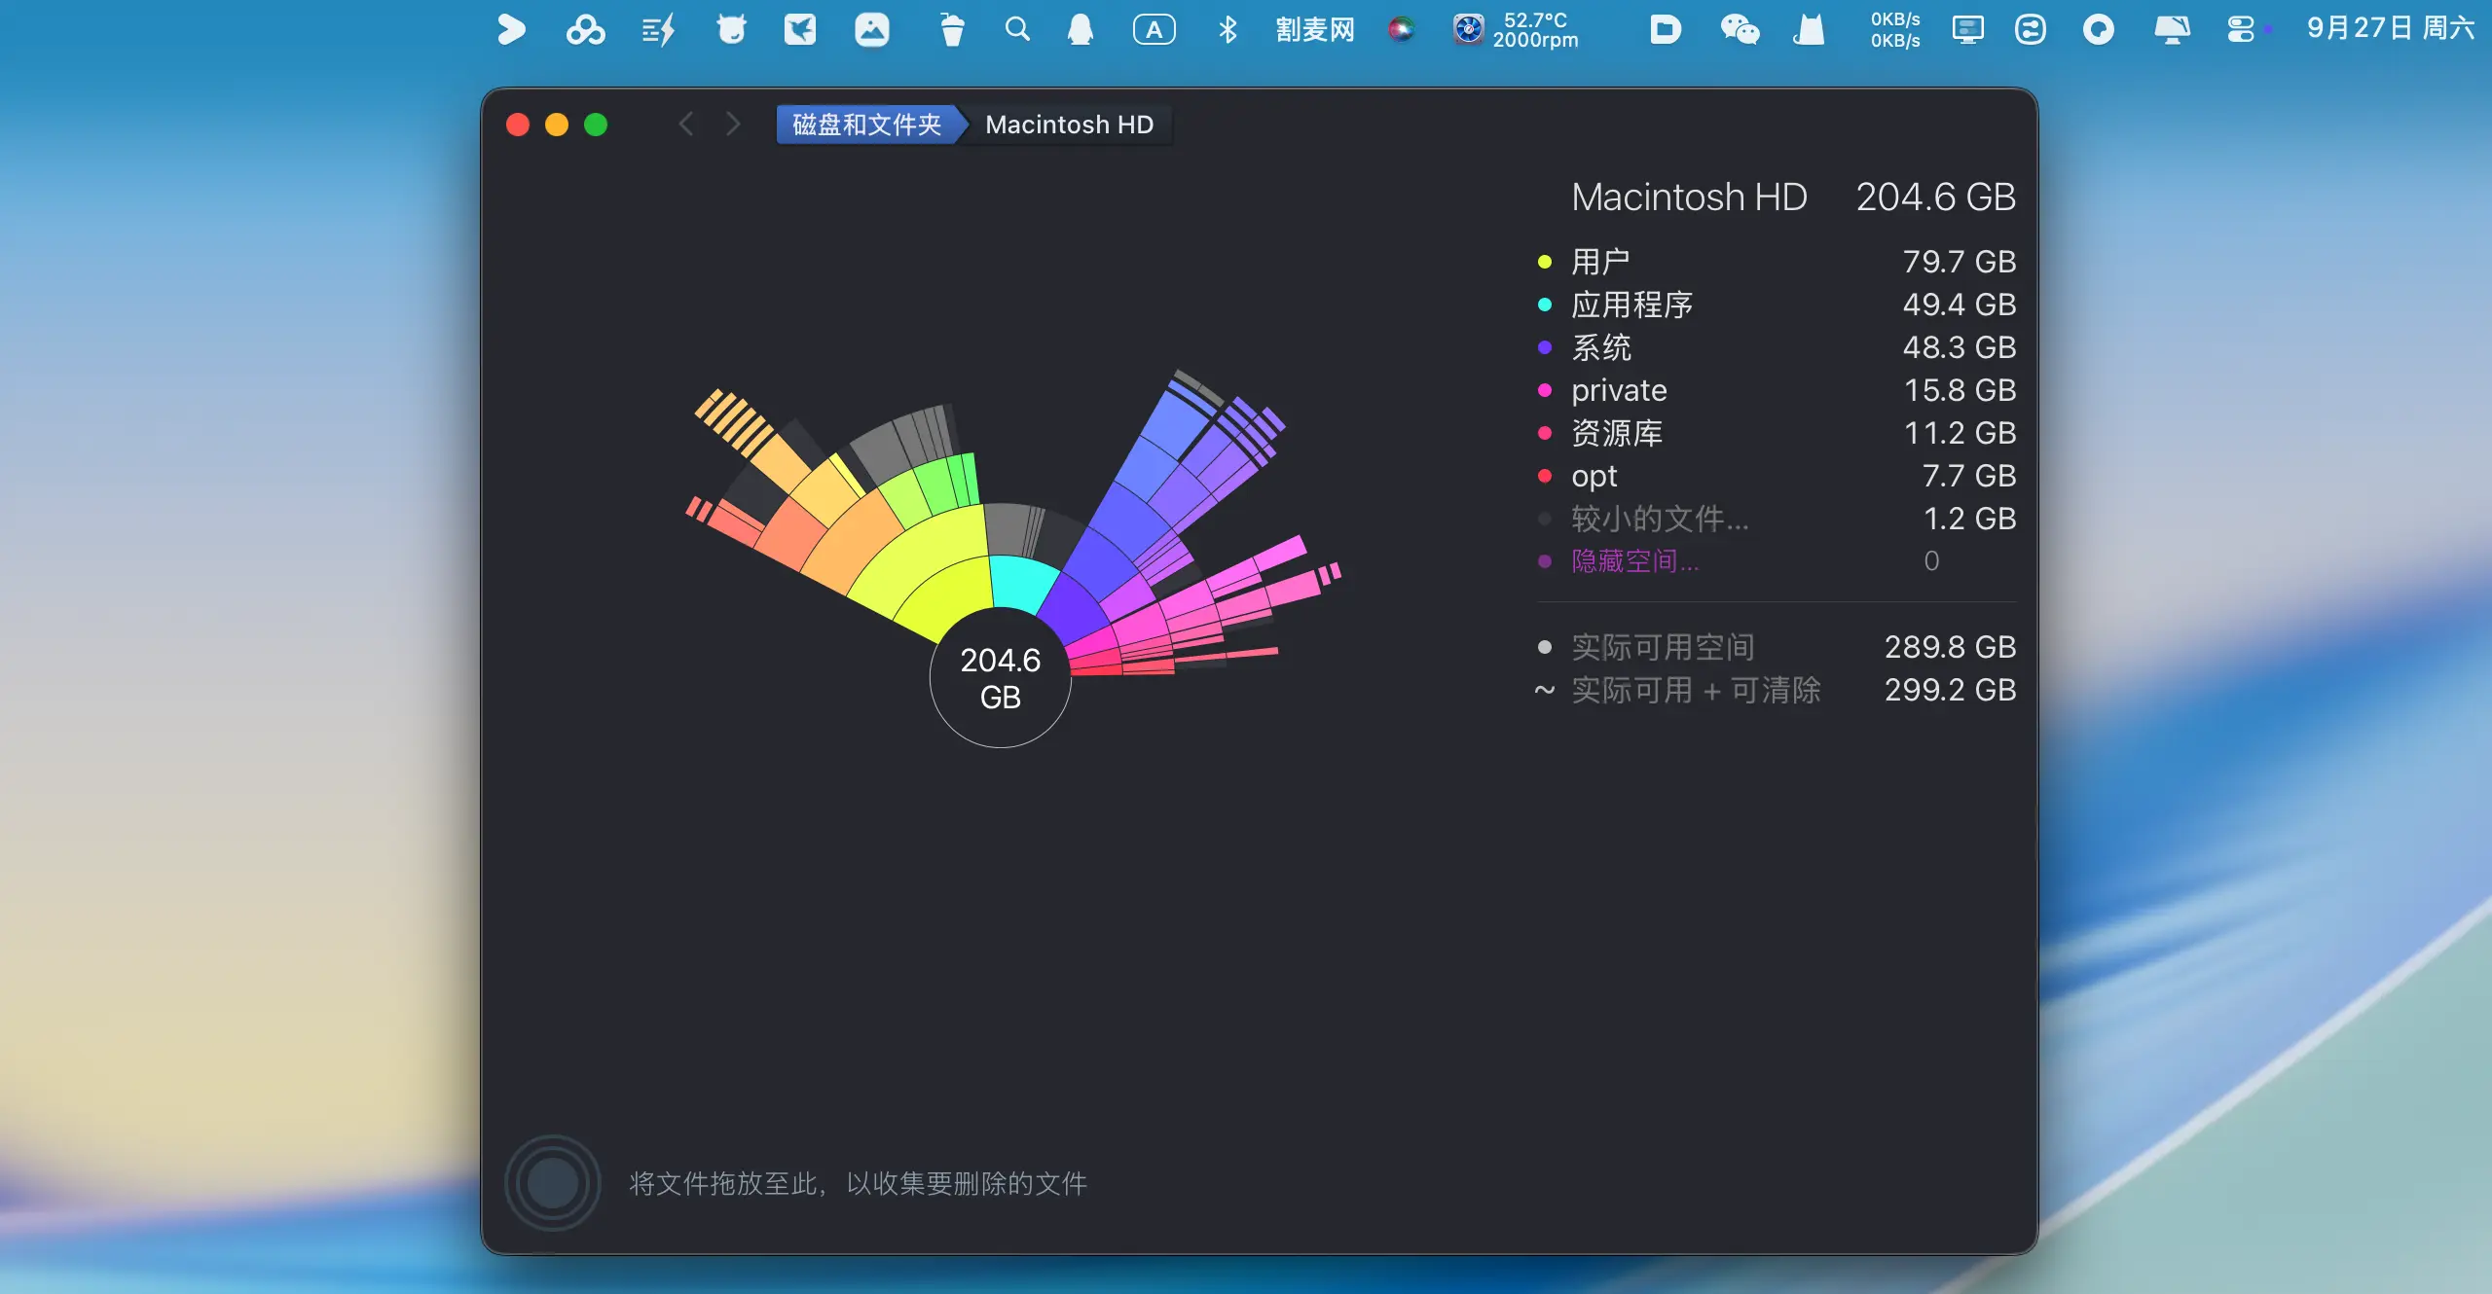
Task: Expand 较小的文件… list entry
Action: [1660, 519]
